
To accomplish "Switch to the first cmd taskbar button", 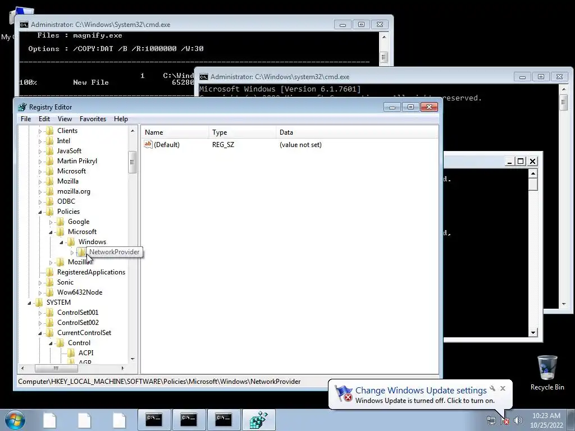I will [154, 420].
